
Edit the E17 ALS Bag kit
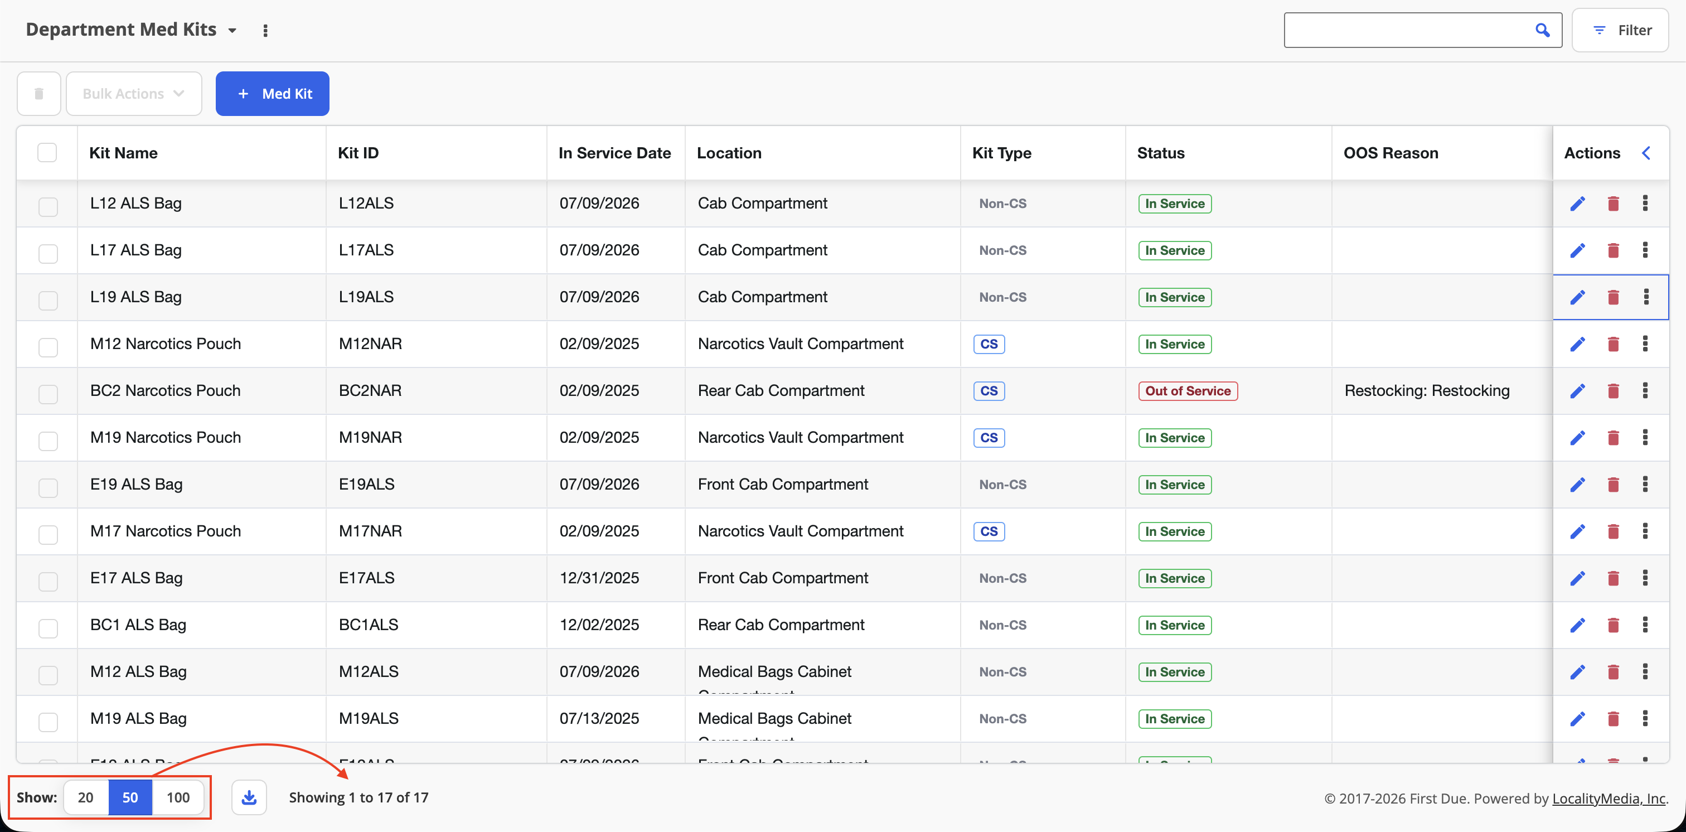tap(1577, 578)
